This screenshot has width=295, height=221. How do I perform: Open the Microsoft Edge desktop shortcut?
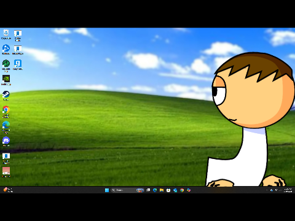tap(6, 127)
